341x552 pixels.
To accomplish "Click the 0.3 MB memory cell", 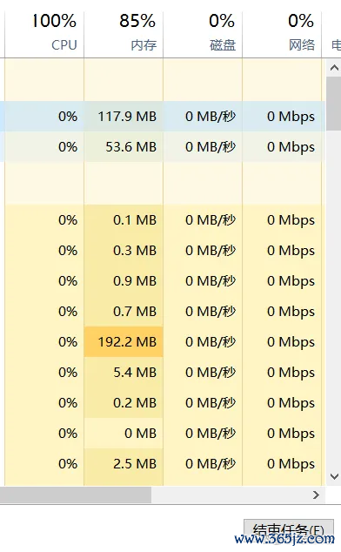I will coord(124,250).
